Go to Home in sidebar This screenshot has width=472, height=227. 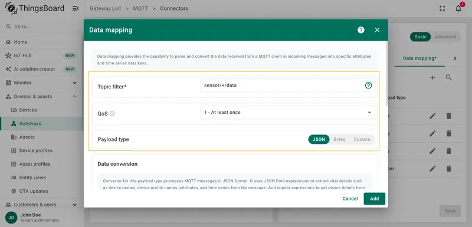tap(41, 42)
